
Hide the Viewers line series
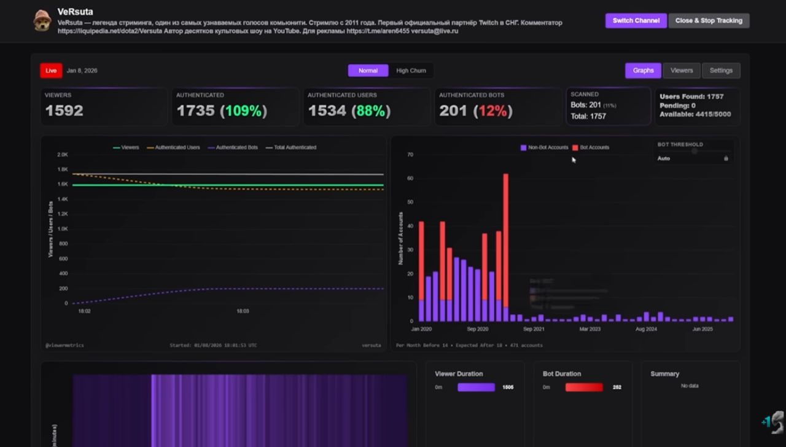point(126,147)
